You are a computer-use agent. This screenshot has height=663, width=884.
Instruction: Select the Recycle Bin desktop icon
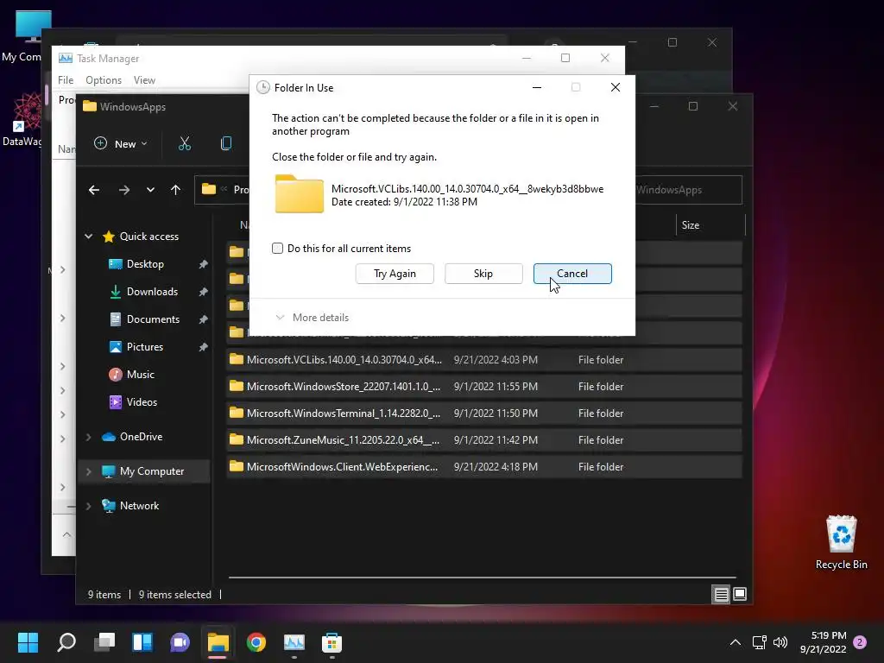pyautogui.click(x=841, y=542)
